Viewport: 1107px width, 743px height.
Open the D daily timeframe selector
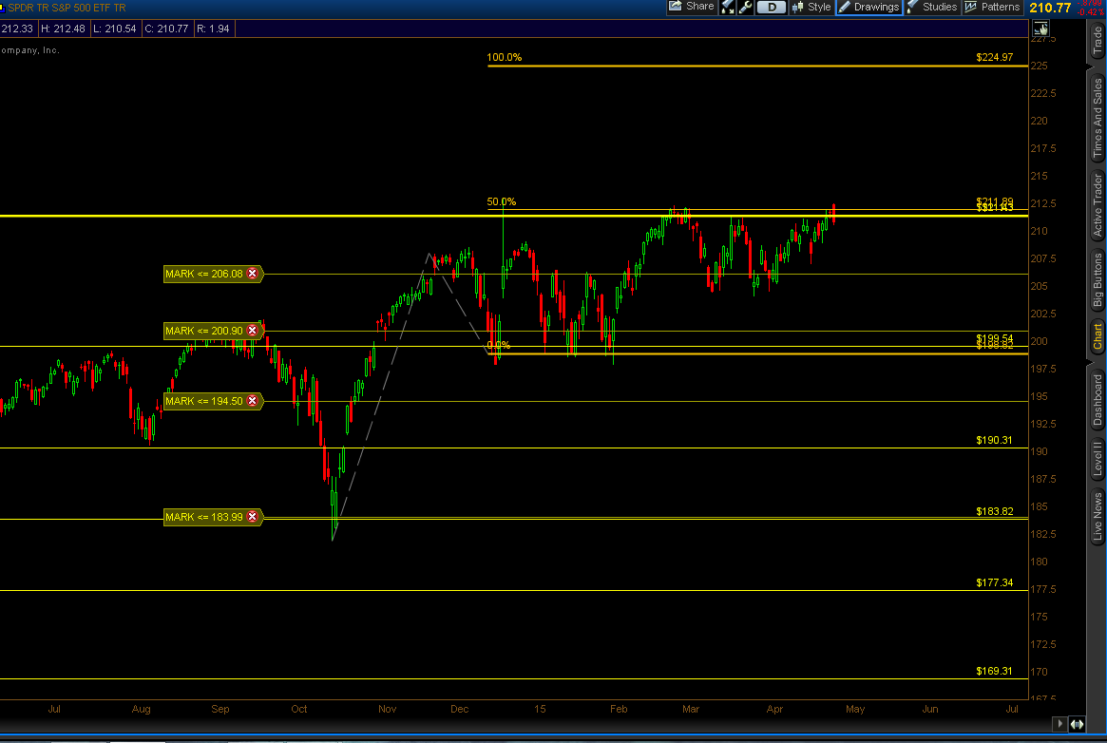771,7
